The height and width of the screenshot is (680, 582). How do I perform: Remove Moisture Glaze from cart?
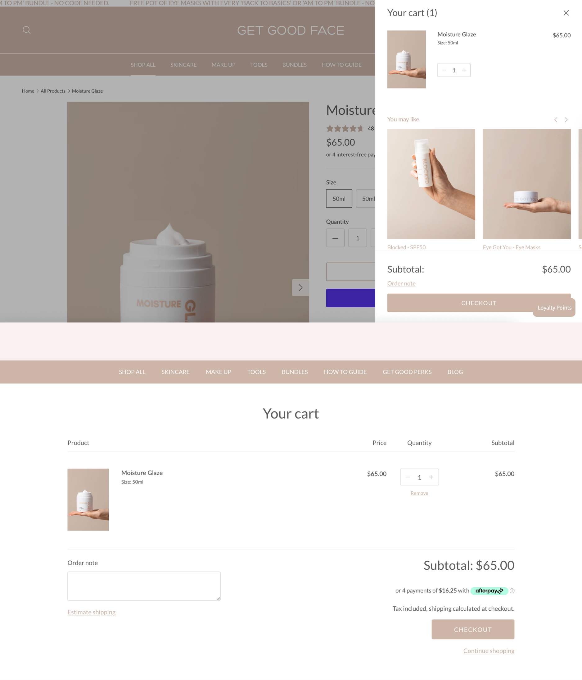[419, 493]
